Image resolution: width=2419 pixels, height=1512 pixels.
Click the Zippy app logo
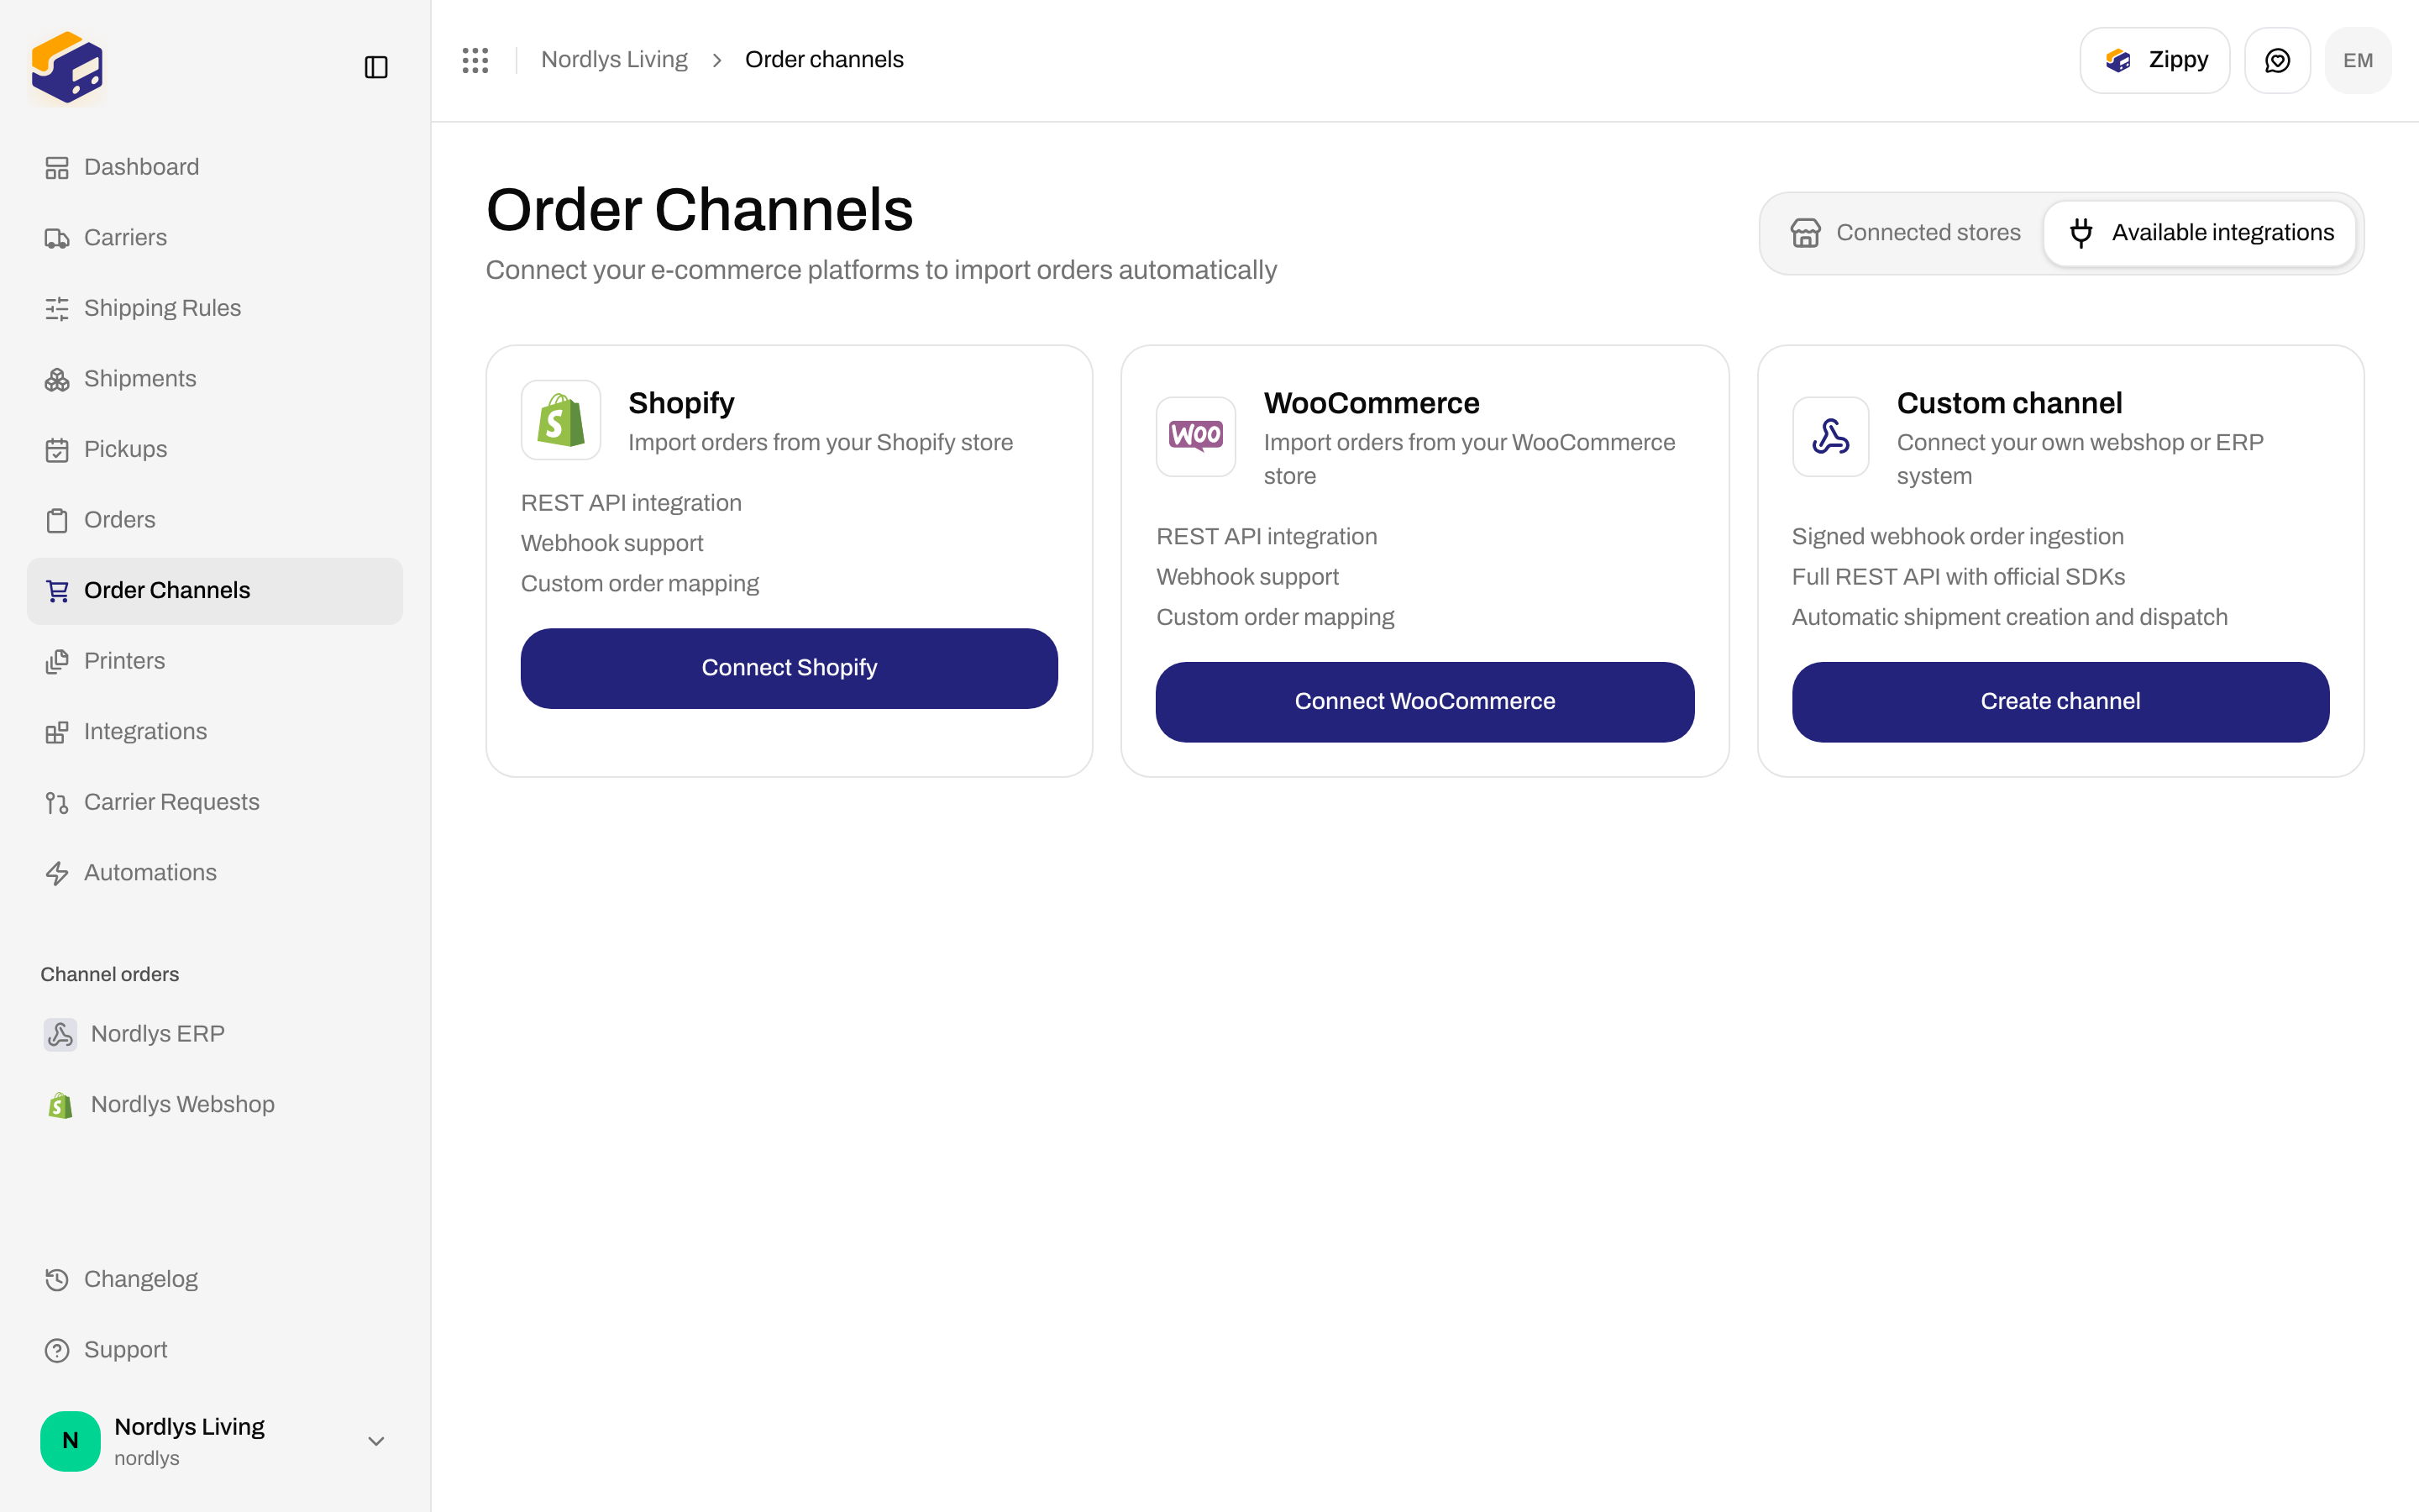point(67,67)
